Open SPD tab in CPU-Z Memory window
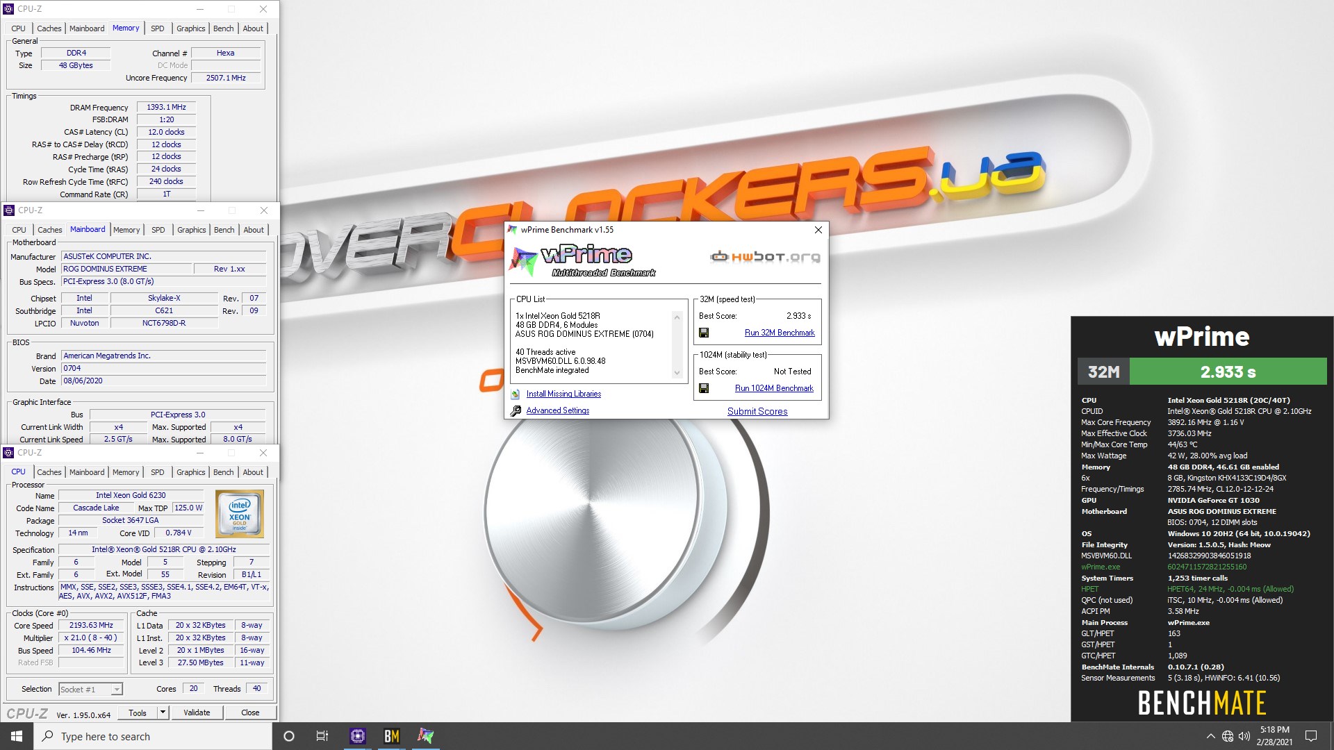The image size is (1334, 750). click(x=158, y=28)
